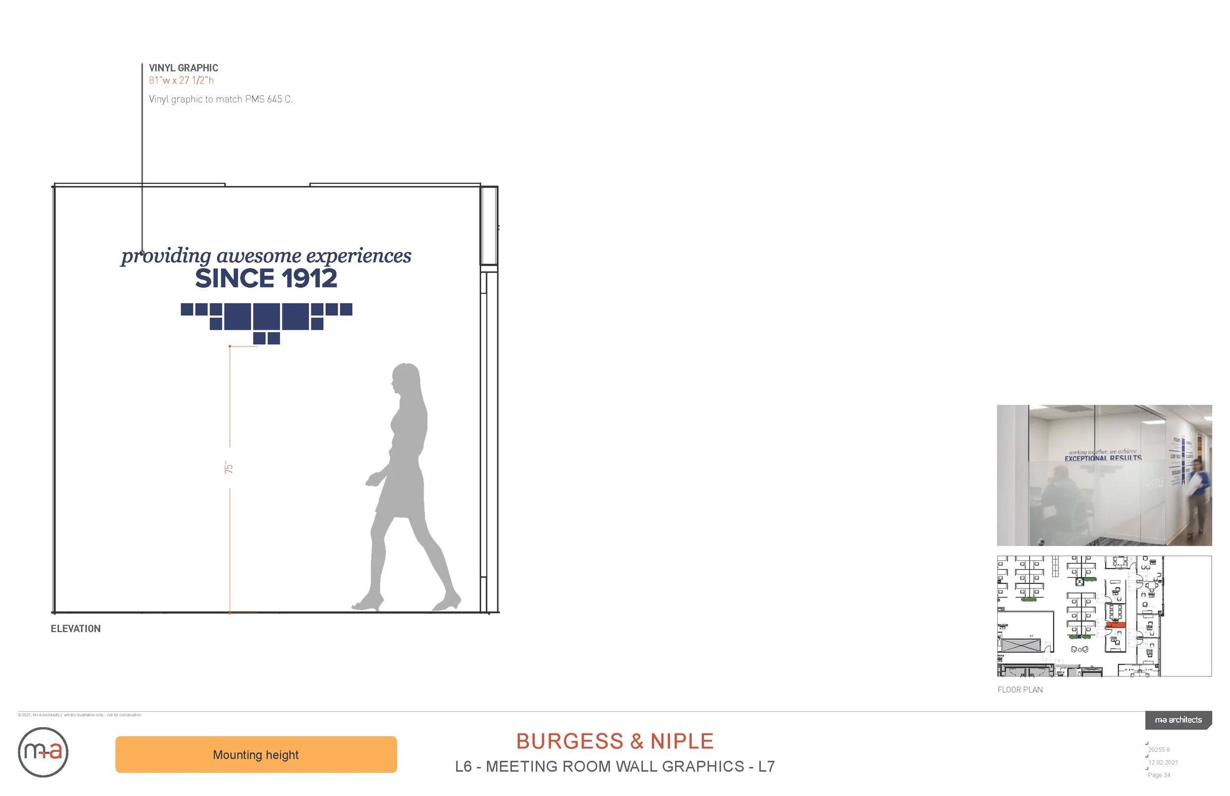This screenshot has height=796, width=1230.
Task: Open the Page 34 navigation entry
Action: coord(1160,775)
